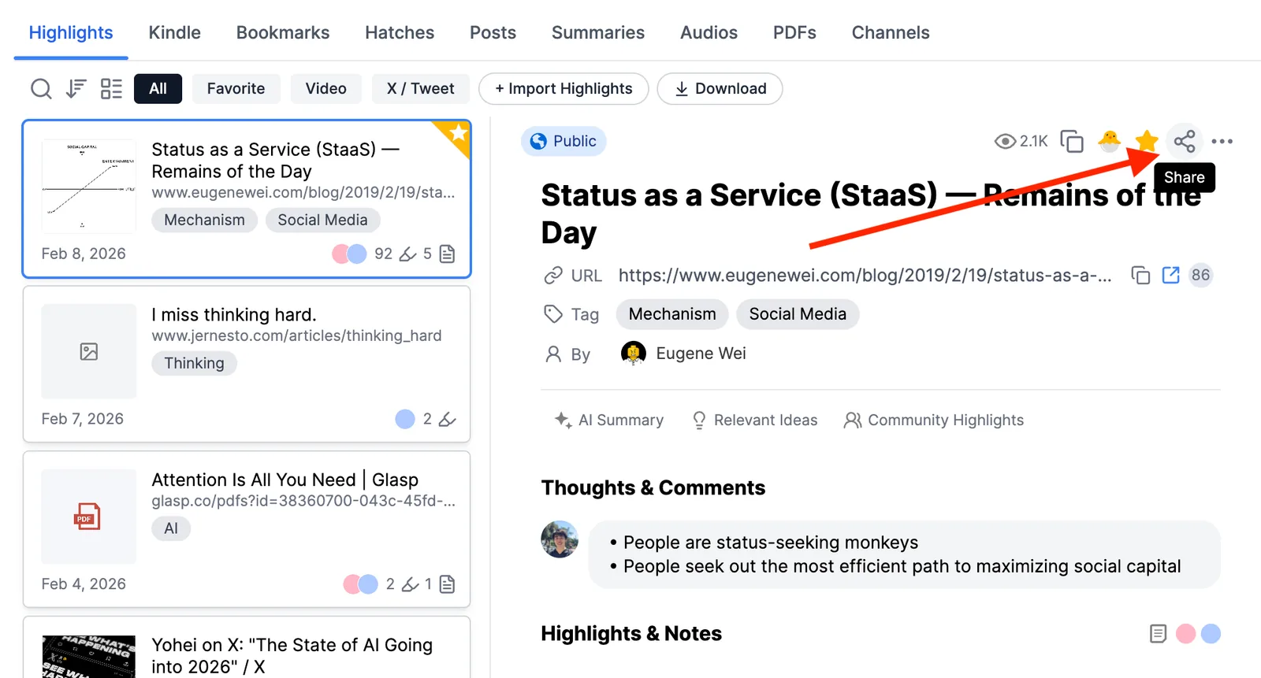Click the highlighter icon on the StaaS card

tap(408, 254)
